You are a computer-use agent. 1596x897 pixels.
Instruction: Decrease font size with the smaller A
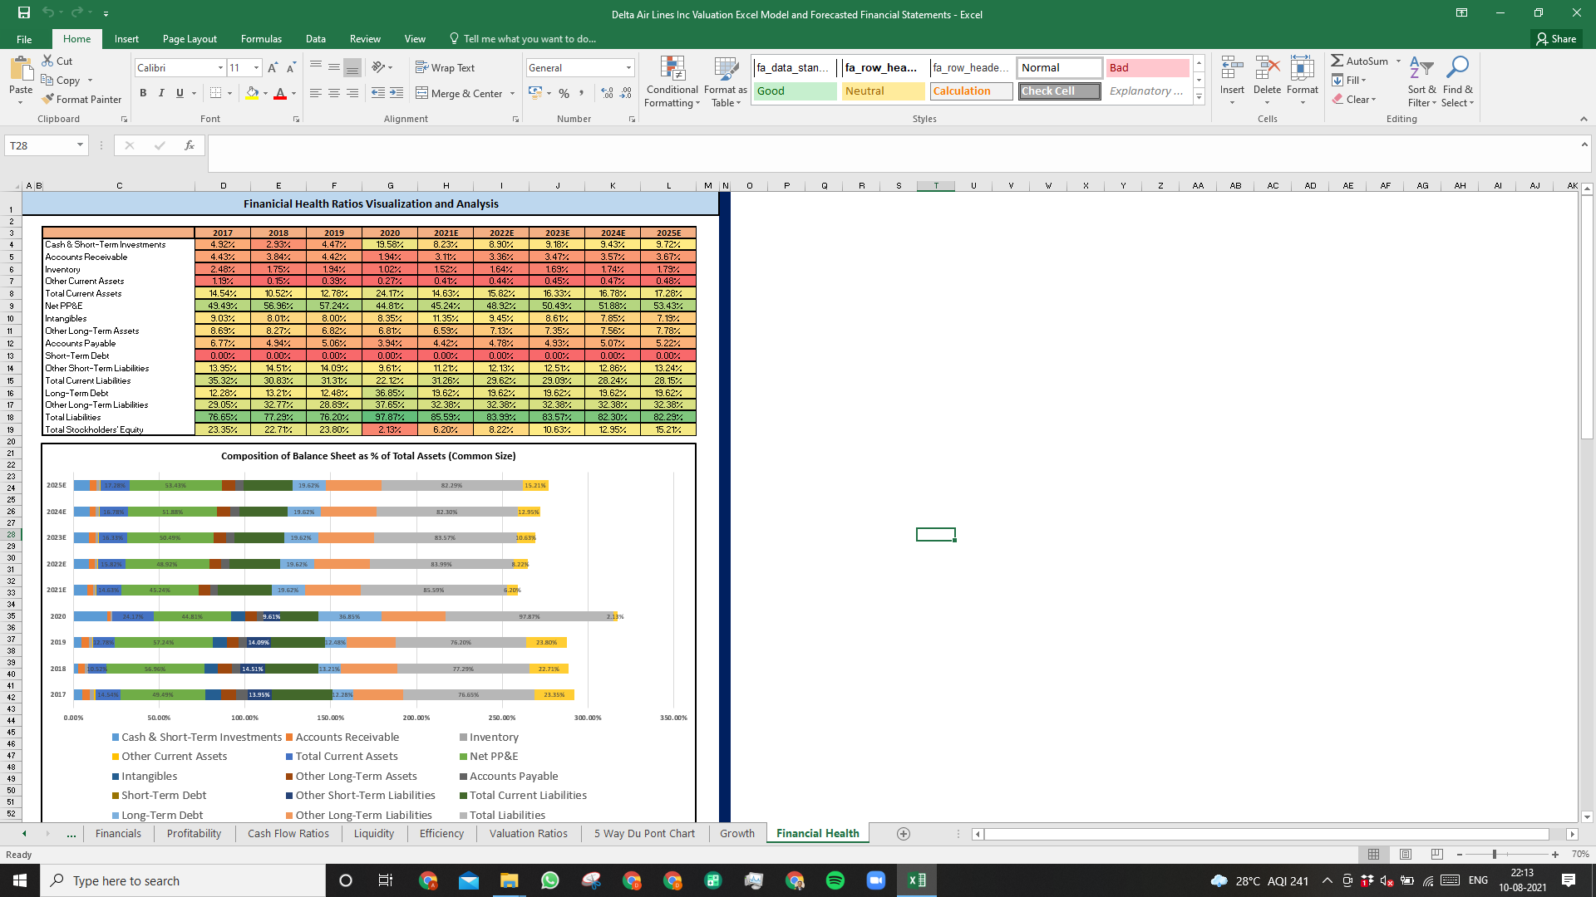(291, 67)
